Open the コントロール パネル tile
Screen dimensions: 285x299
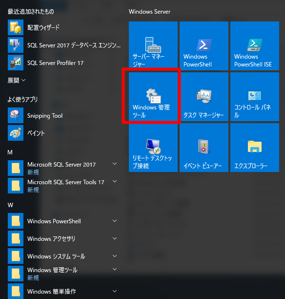coord(255,97)
